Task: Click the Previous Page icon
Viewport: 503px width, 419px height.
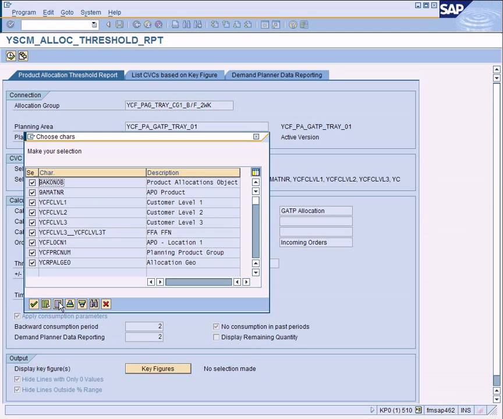Action: 226,24
